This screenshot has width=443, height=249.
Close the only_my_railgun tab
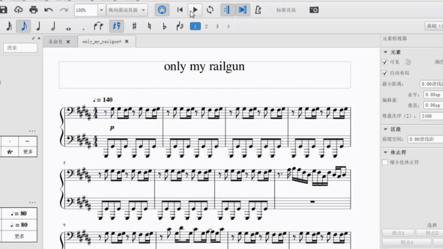click(127, 42)
